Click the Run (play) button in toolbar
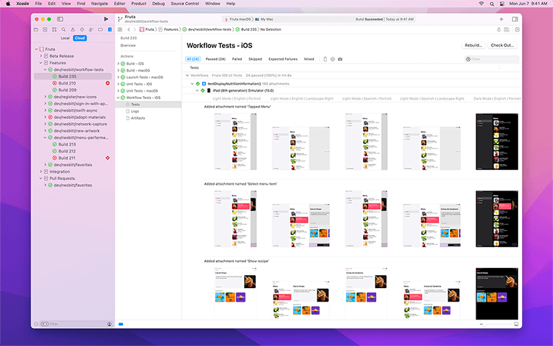The height and width of the screenshot is (346, 553). pyautogui.click(x=106, y=19)
